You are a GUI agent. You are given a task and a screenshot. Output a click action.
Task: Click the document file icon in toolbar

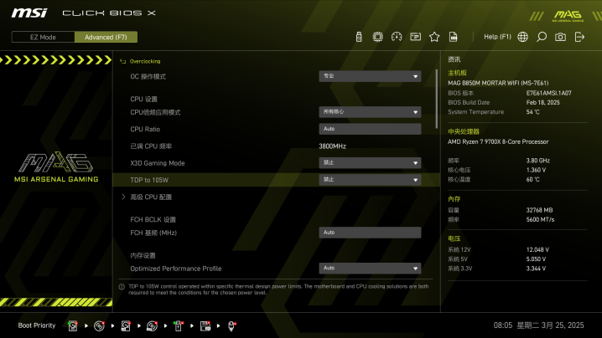tap(453, 37)
